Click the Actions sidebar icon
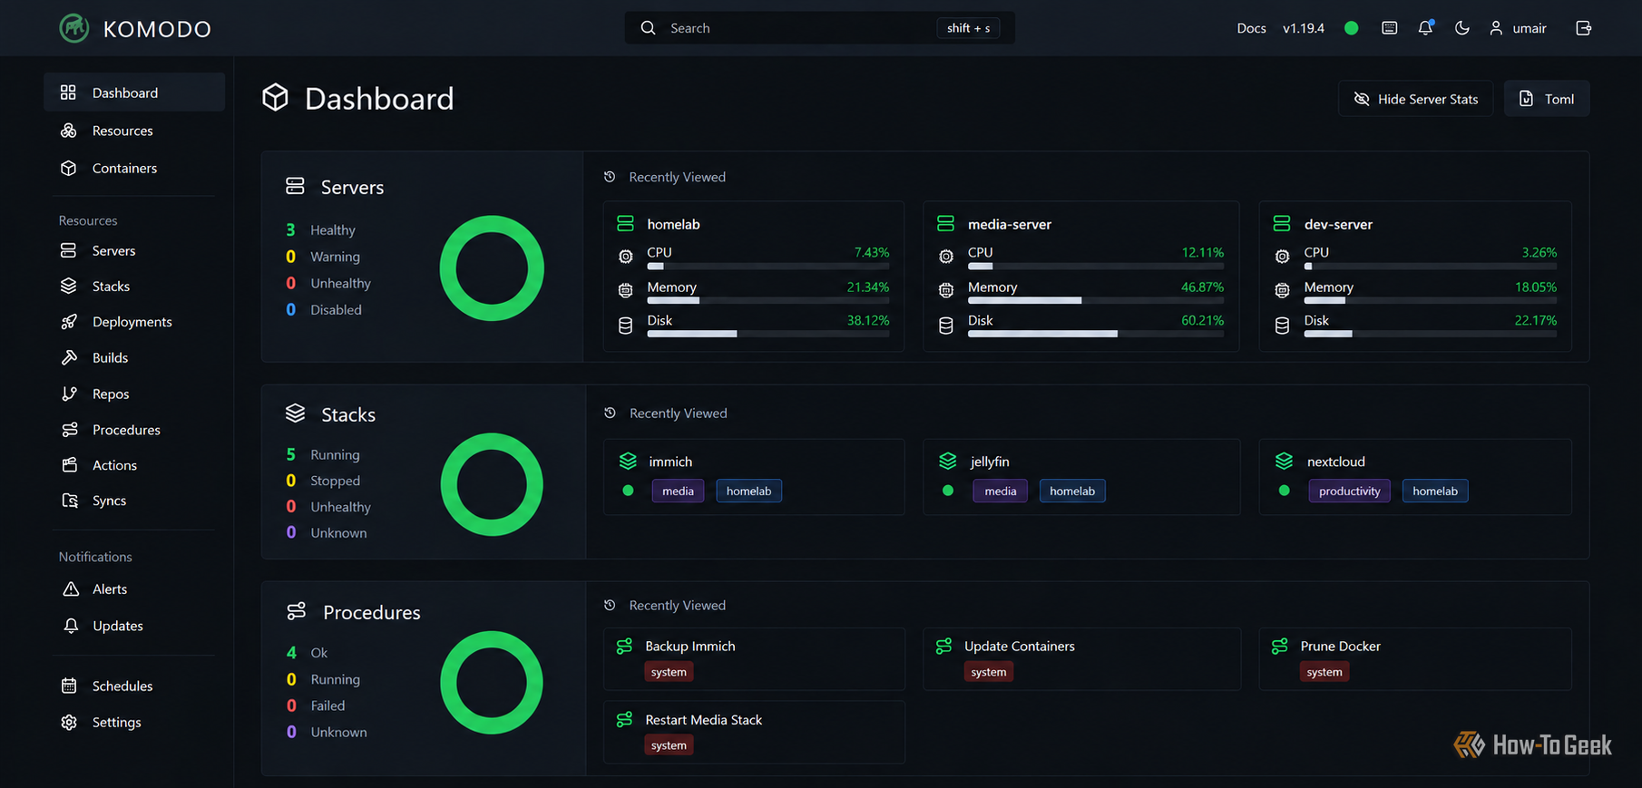 (69, 465)
